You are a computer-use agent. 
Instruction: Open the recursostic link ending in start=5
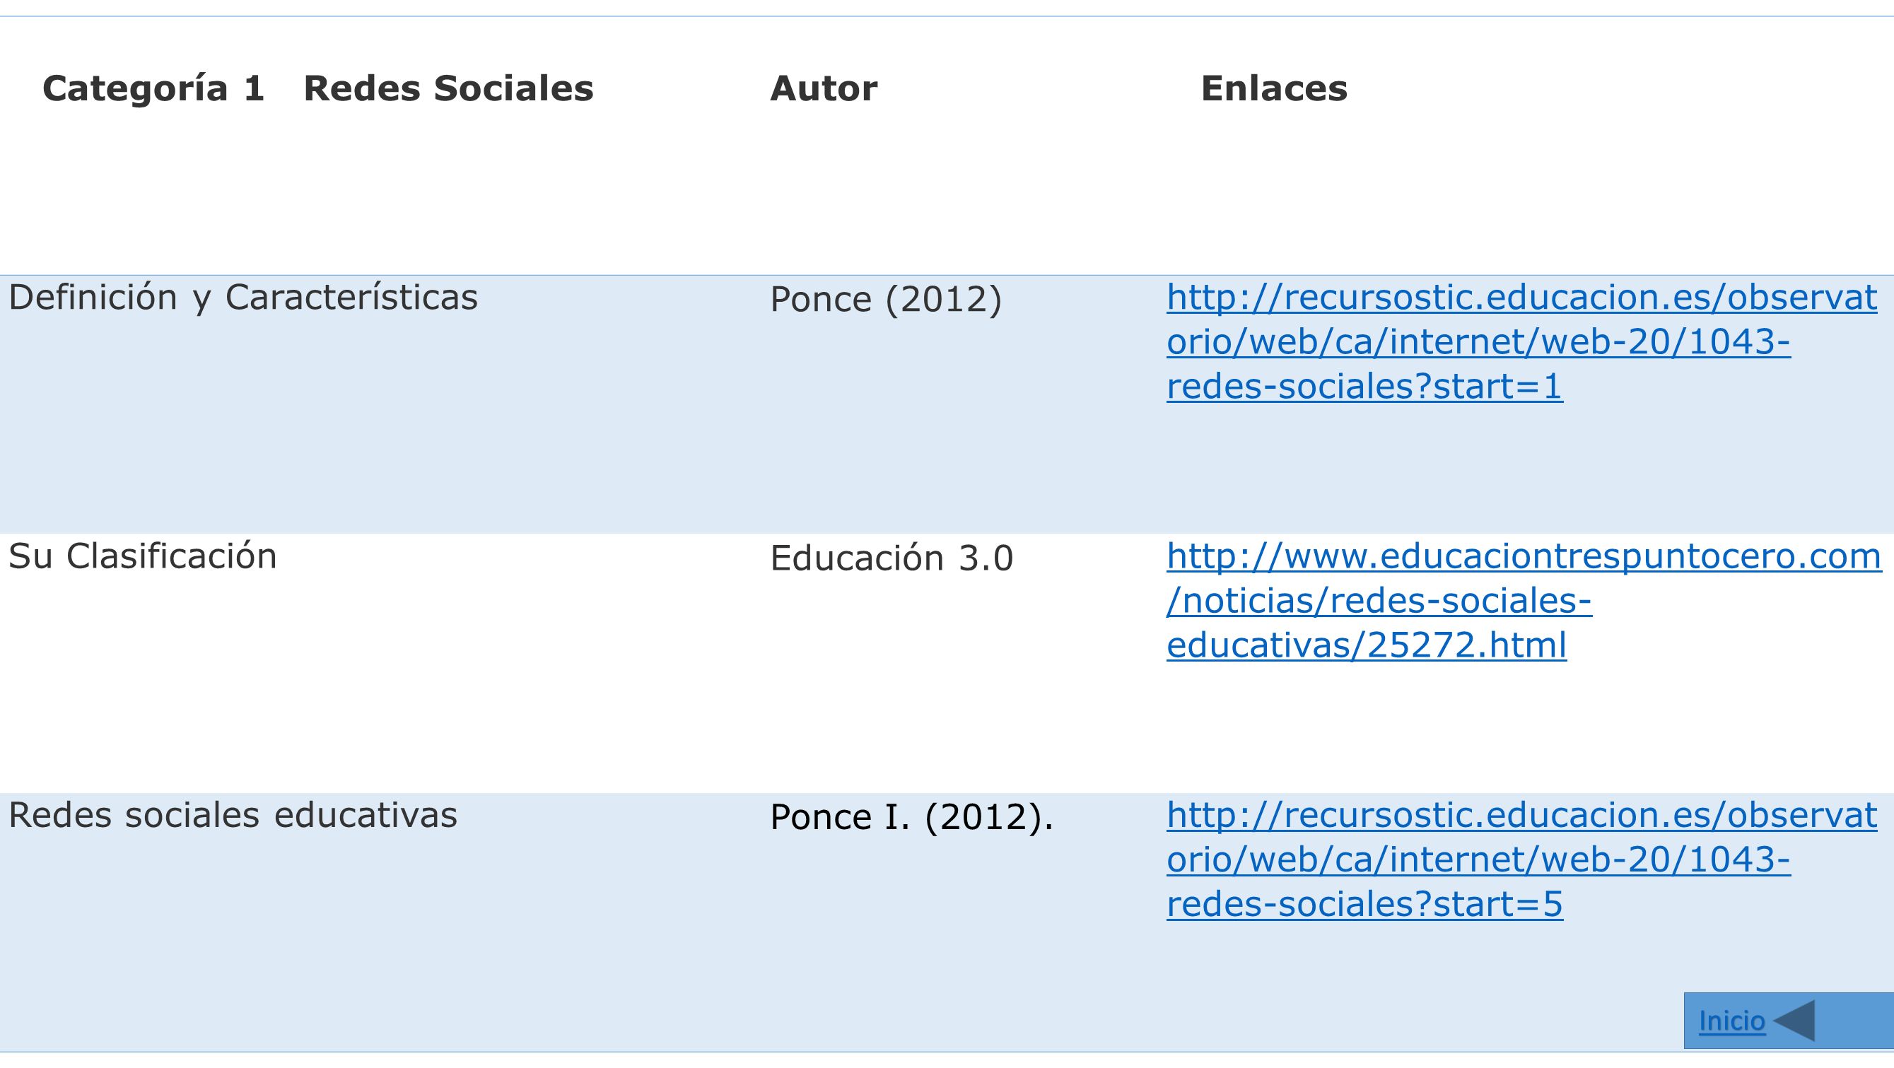click(1522, 859)
